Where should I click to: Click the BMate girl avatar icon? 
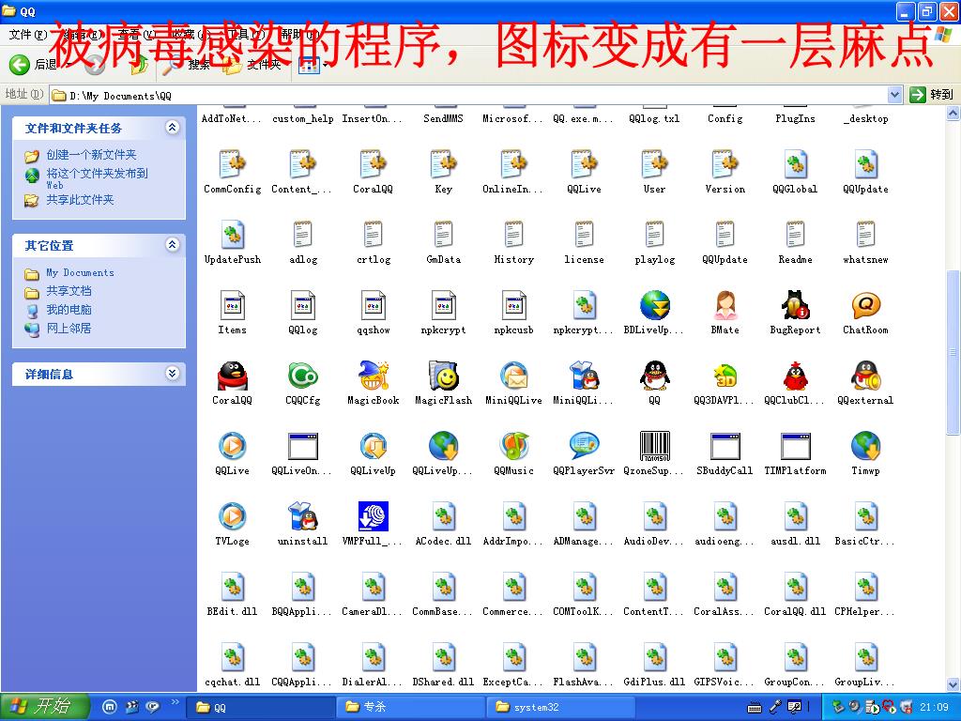pyautogui.click(x=725, y=305)
